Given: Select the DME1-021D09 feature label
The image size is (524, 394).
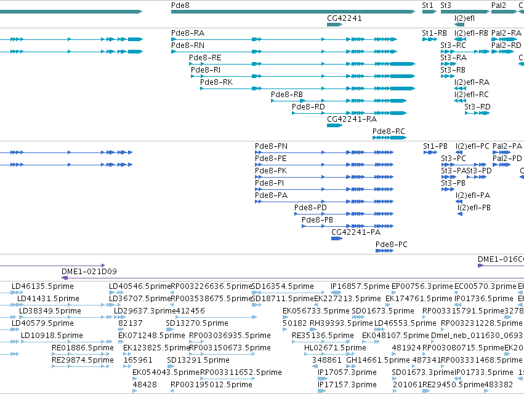Looking at the screenshot, I should click(x=89, y=272).
